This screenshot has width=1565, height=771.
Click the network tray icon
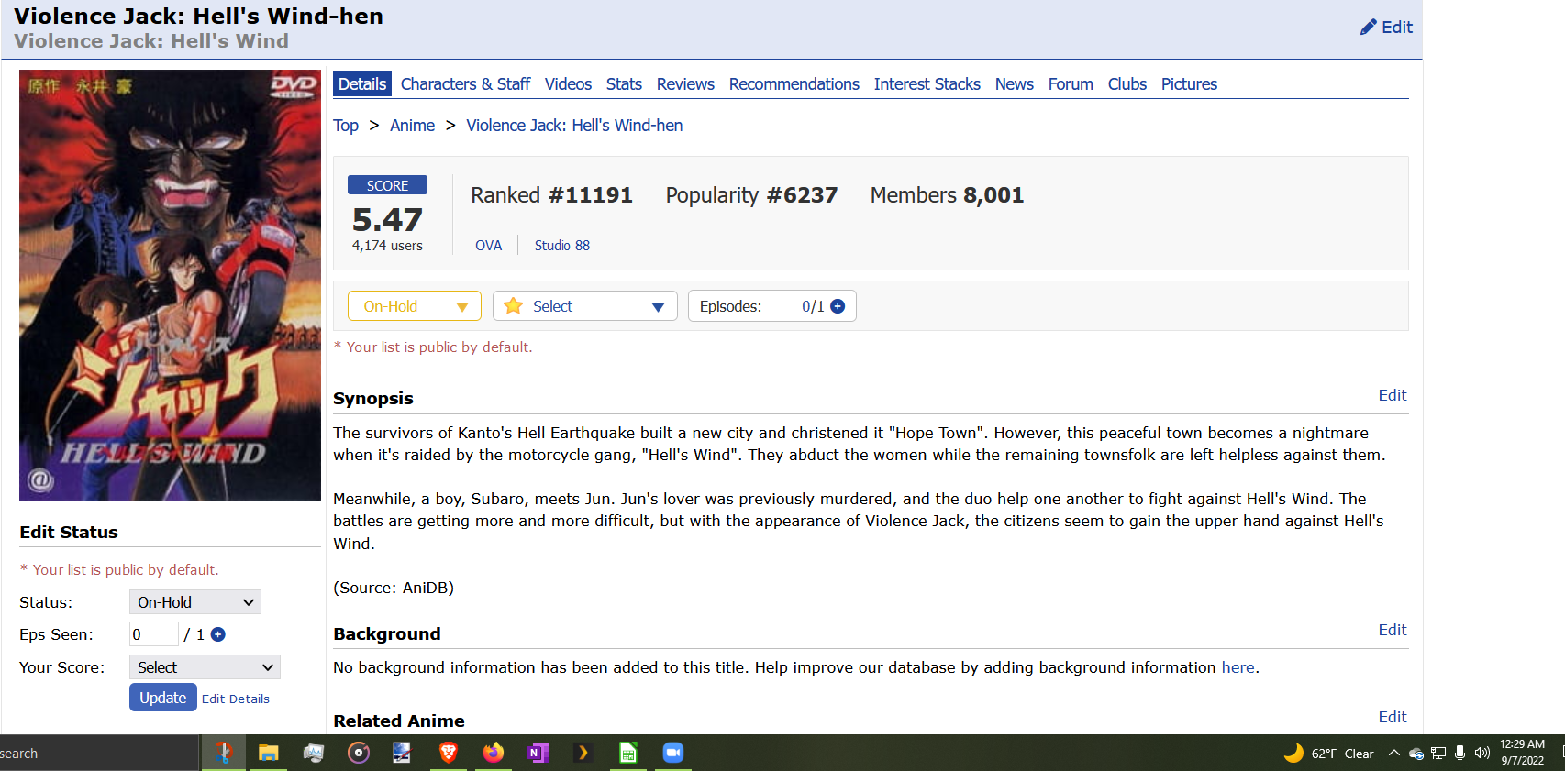tap(1438, 754)
